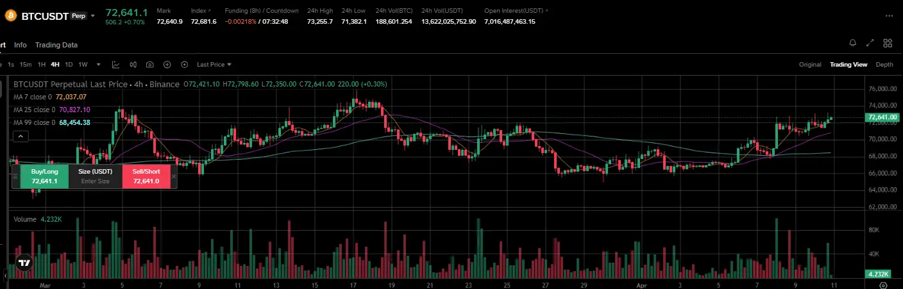Open price alerts using the bell icon
Screen dimensions: 903x289
click(x=853, y=44)
